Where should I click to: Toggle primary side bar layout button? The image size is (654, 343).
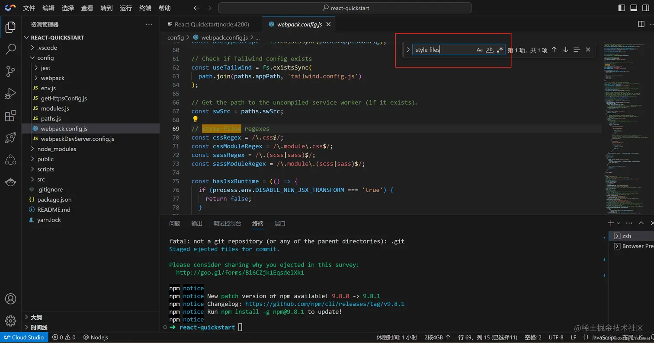pyautogui.click(x=622, y=8)
